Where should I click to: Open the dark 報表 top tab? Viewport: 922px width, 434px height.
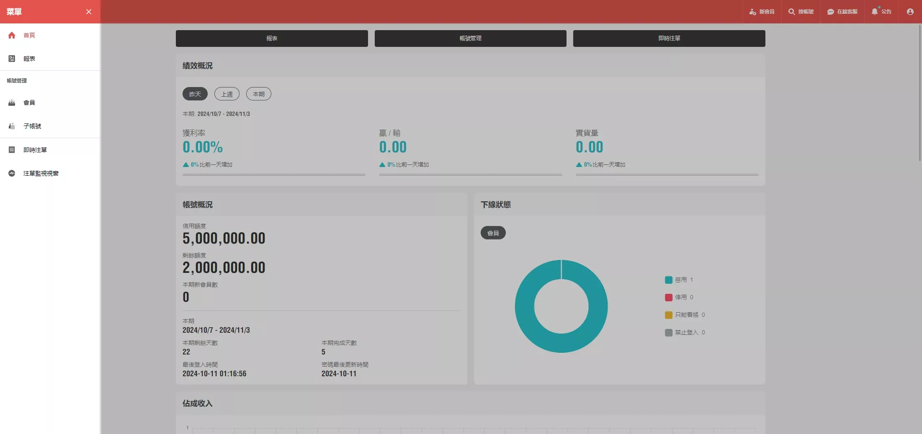[272, 39]
